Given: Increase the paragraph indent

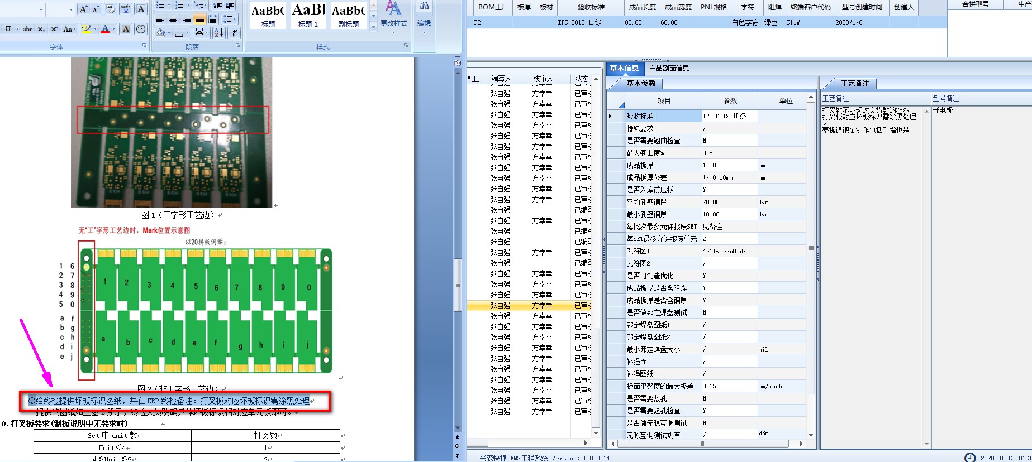Looking at the screenshot, I should pos(230,5).
